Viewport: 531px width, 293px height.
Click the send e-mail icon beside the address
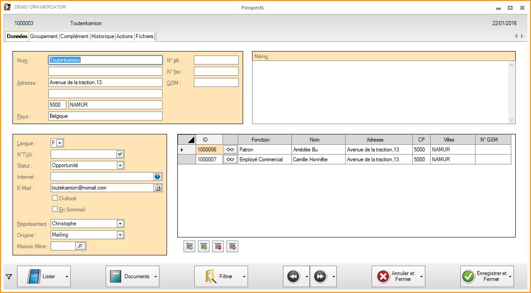point(158,188)
